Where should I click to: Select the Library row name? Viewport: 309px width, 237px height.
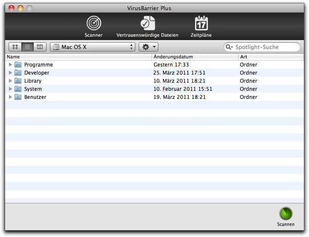[33, 81]
